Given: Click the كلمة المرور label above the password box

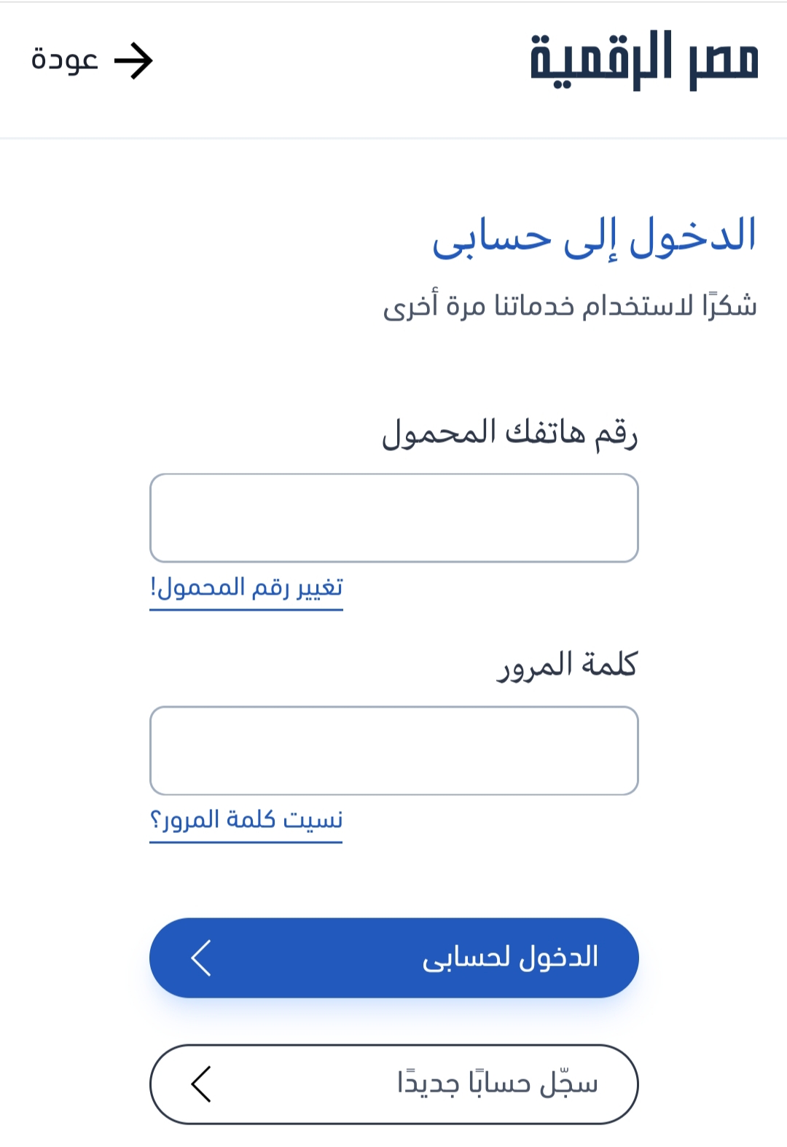Looking at the screenshot, I should tap(568, 666).
